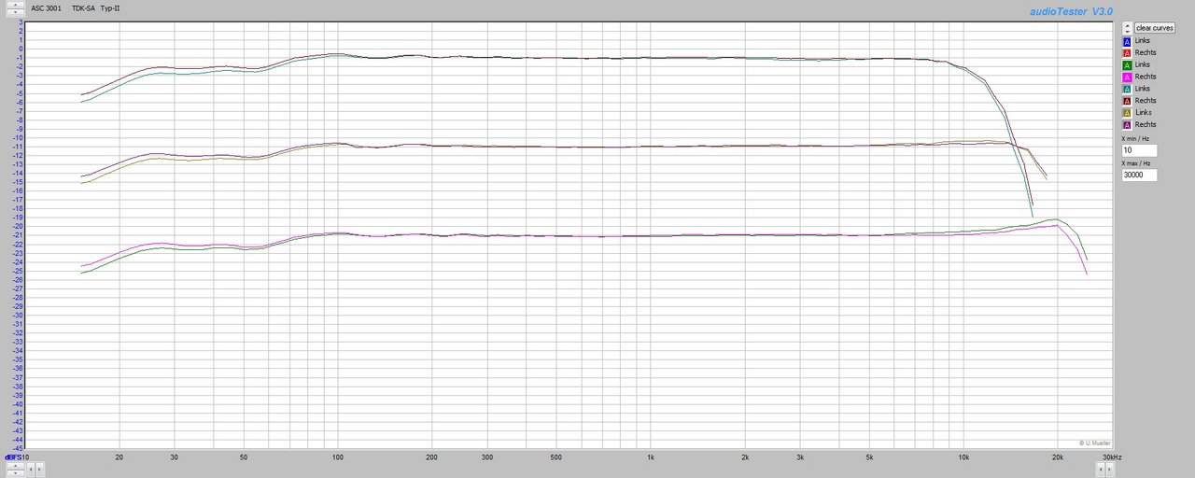Viewport: 1195px width, 478px height.
Task: Toggle the olive Links curve marker
Action: (x=1127, y=113)
